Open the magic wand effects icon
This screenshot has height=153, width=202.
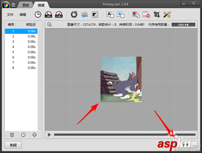(167, 14)
